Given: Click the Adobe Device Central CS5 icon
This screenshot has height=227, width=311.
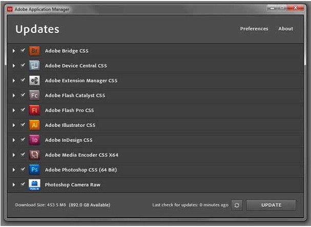Looking at the screenshot, I should pos(34,66).
